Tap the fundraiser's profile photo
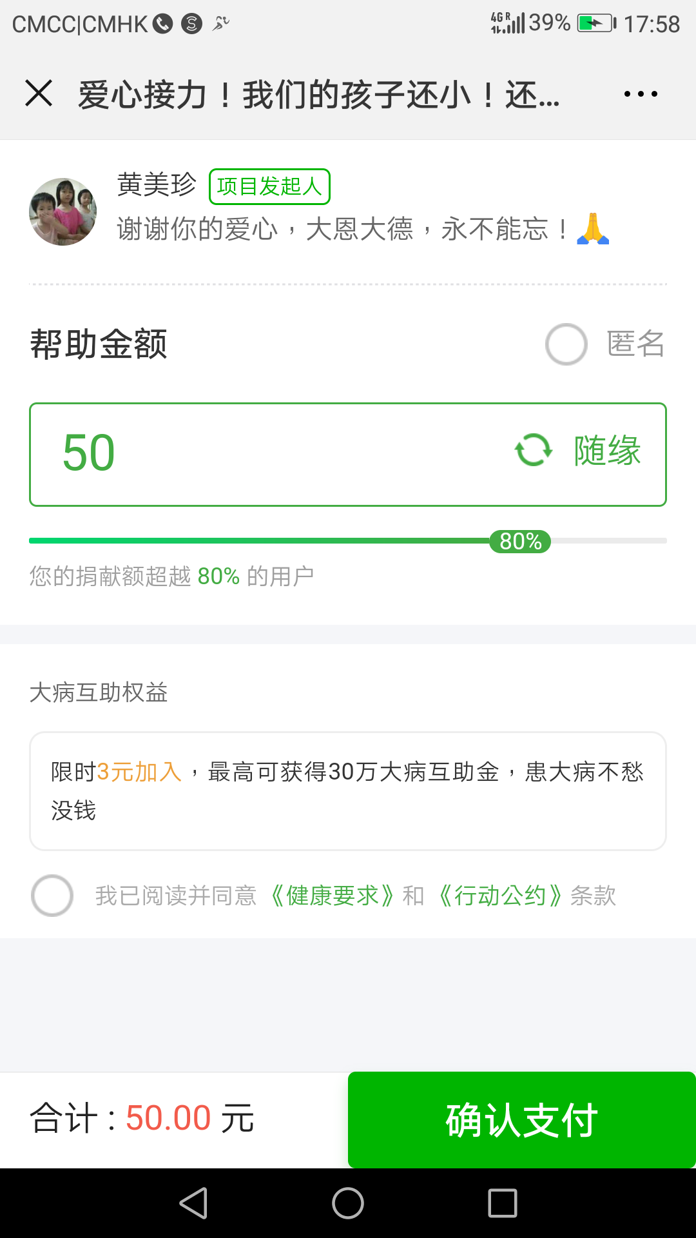The height and width of the screenshot is (1238, 696). point(63,211)
